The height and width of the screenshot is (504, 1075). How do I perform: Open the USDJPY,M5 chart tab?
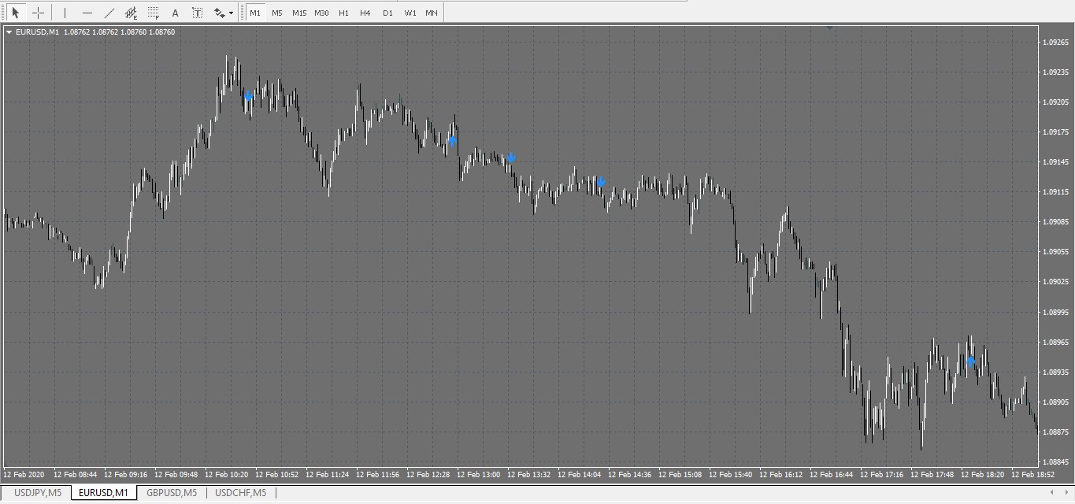[x=38, y=493]
